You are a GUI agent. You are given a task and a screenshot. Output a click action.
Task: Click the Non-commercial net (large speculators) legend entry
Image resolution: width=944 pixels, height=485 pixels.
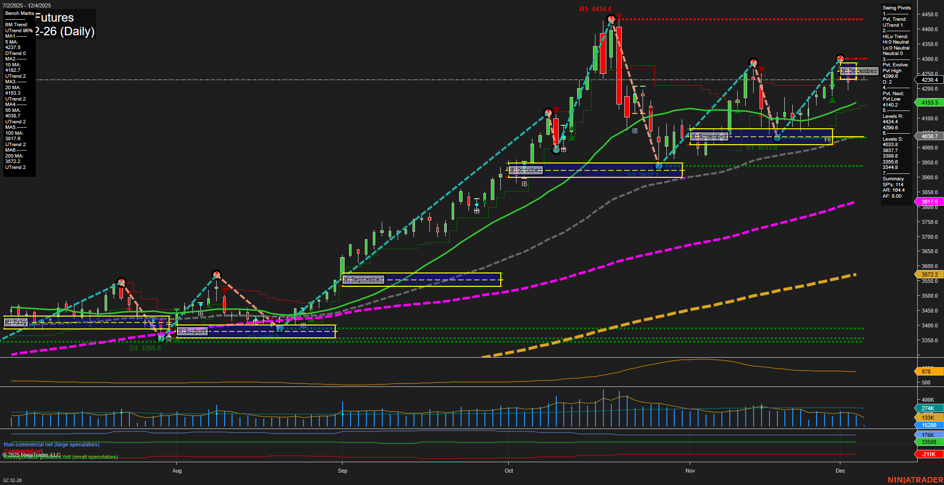point(51,444)
